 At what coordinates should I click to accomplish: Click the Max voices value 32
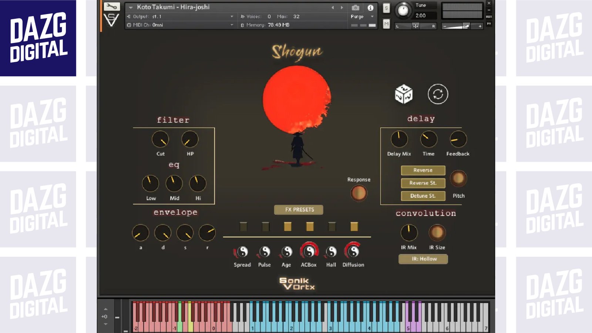tap(296, 17)
